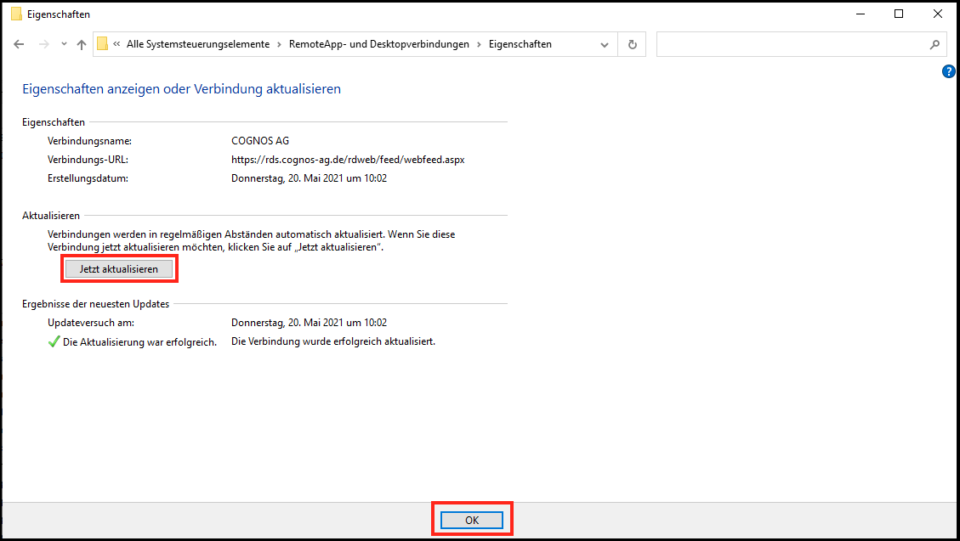The image size is (960, 541).
Task: Focus the search input field
Action: point(791,44)
